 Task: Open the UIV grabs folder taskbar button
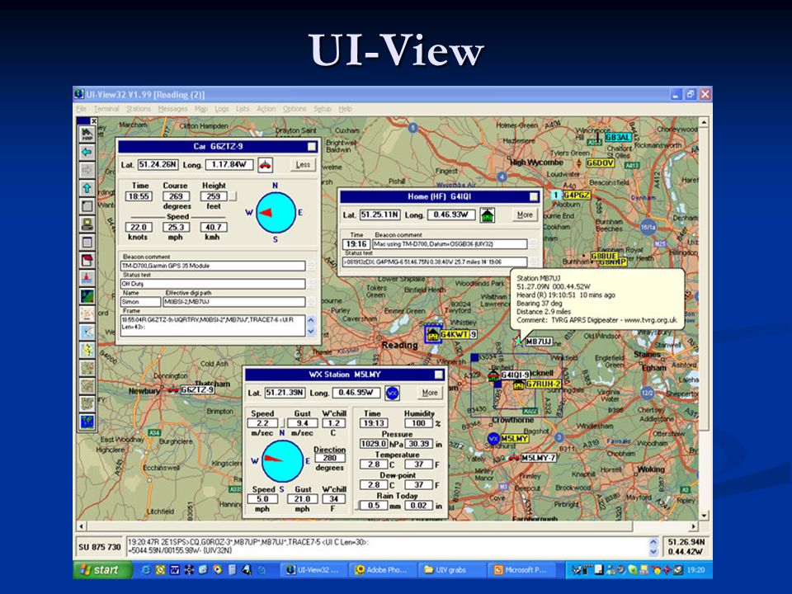point(450,570)
